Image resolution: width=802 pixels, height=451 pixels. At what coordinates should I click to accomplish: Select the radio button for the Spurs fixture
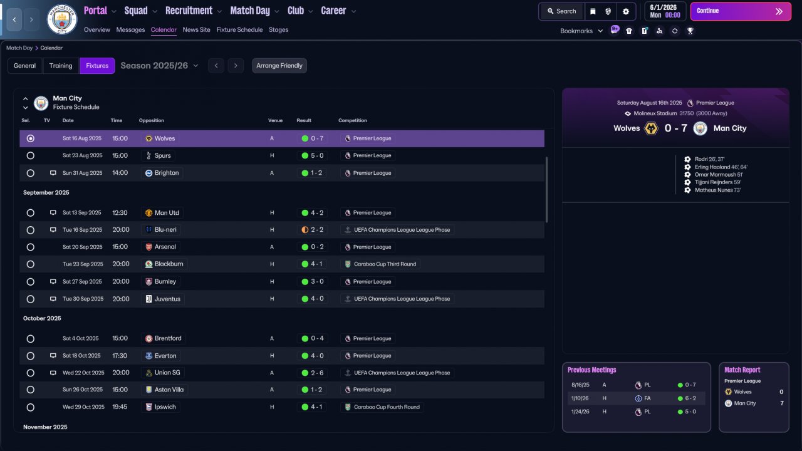pyautogui.click(x=31, y=156)
